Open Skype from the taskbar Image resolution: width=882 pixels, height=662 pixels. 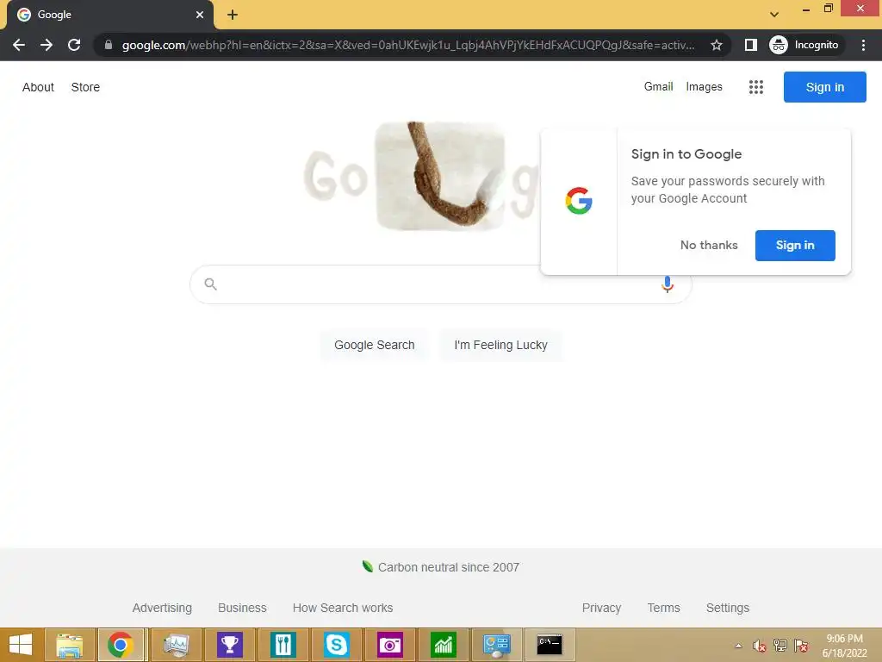(337, 645)
